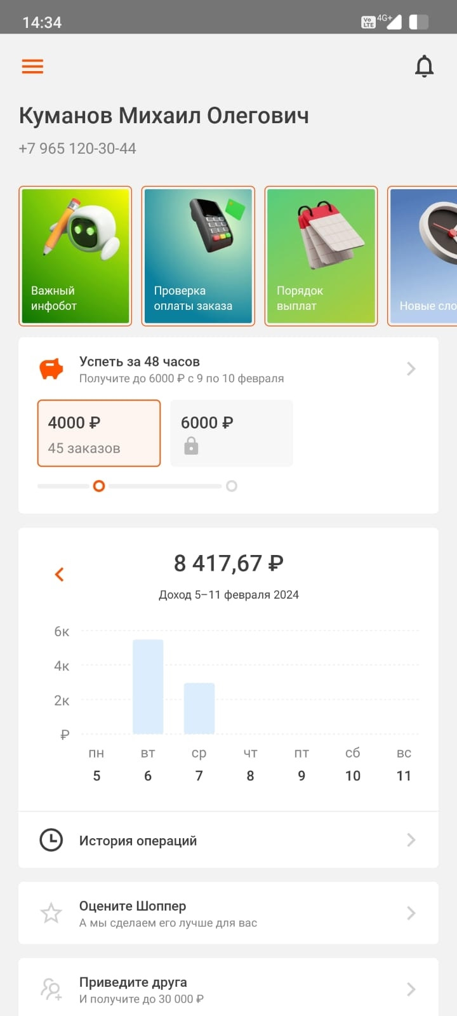The height and width of the screenshot is (1016, 457).
Task: Open notifications bell
Action: tap(424, 66)
